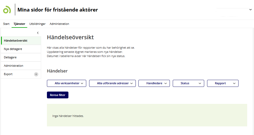Open Nya deltagare in the sidebar
The width and height of the screenshot is (254, 135).
coord(13,49)
